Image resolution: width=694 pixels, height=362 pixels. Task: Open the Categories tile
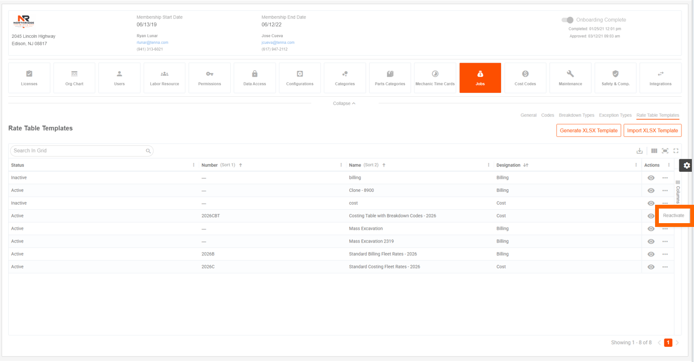click(345, 78)
